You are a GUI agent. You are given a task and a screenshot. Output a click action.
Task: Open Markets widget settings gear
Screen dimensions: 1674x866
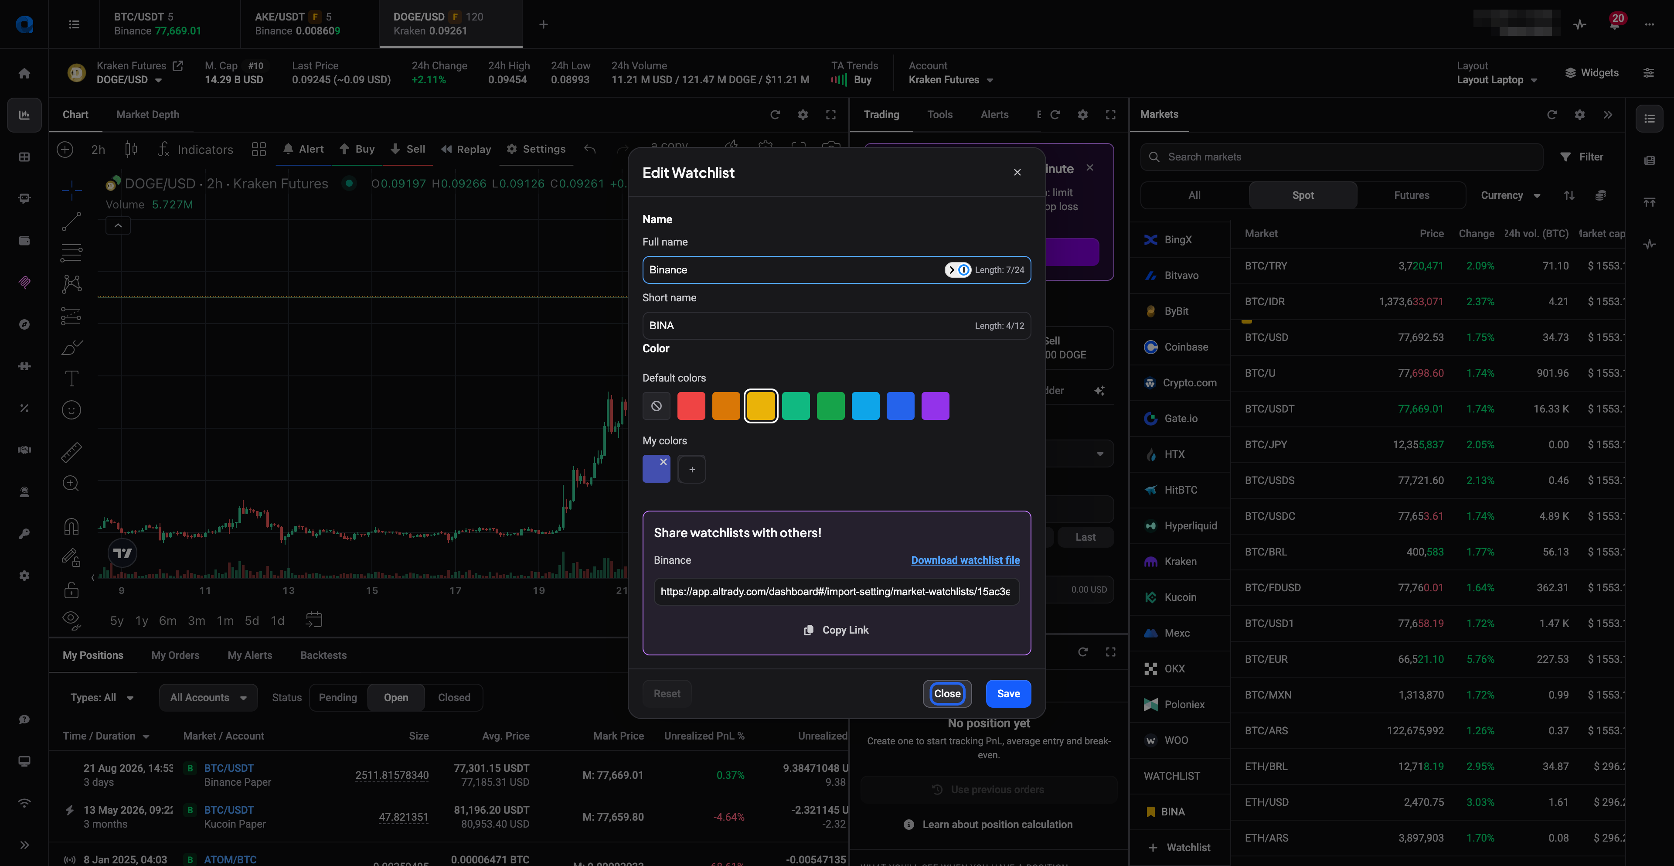click(1580, 114)
